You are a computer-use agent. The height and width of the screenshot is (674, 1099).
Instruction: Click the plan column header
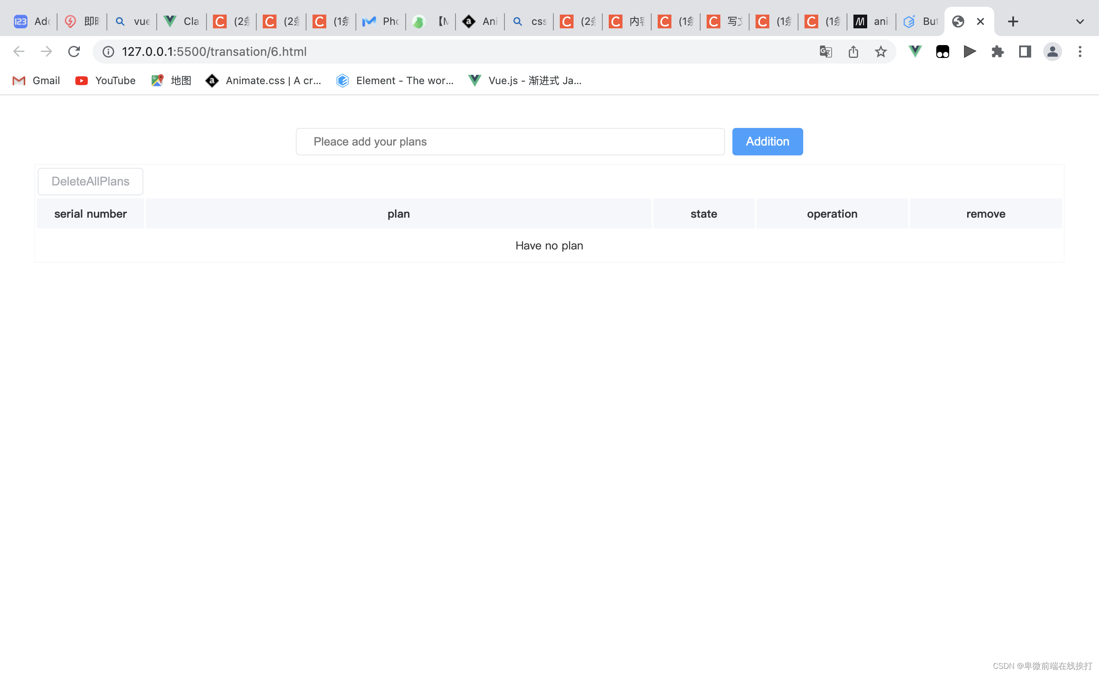click(x=399, y=213)
